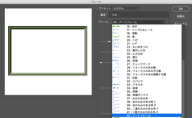This screenshot has width=192, height=118.
Task: Click the lower-left slider thumb in 基本 panel
Action: point(101,63)
